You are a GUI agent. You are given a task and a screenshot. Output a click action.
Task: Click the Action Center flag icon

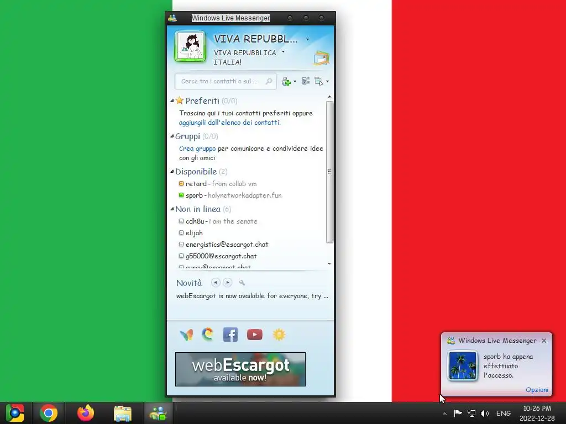(458, 413)
